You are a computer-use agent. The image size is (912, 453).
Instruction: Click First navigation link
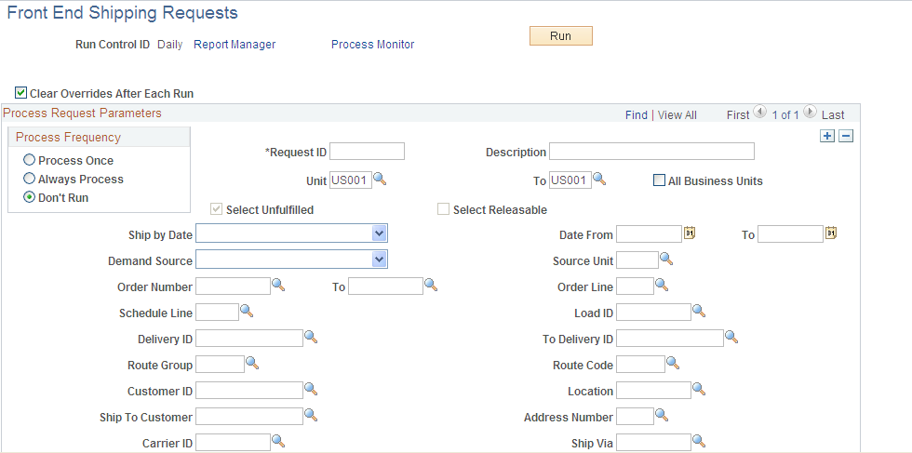pyautogui.click(x=738, y=115)
